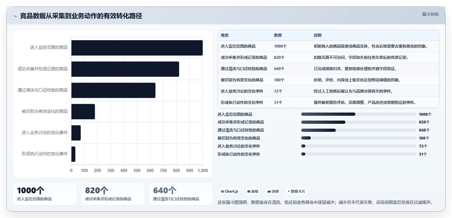Click the 1,000 tick on the chart x-axis
The height and width of the screenshot is (218, 452).
[203, 170]
